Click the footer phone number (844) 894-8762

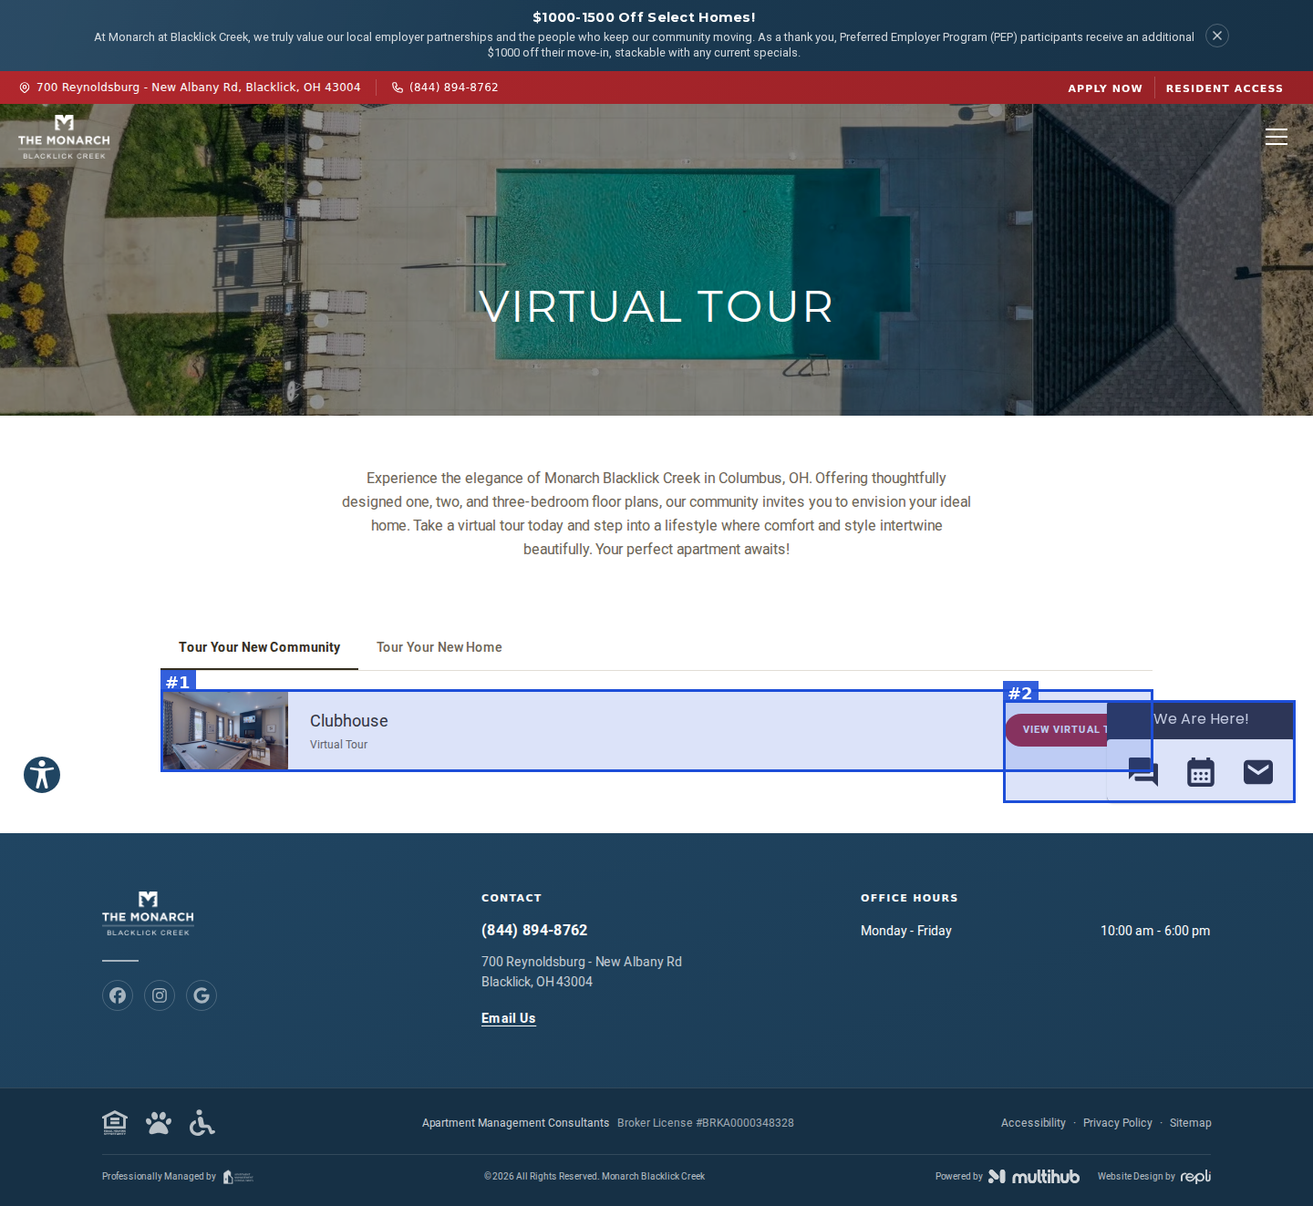point(534,930)
